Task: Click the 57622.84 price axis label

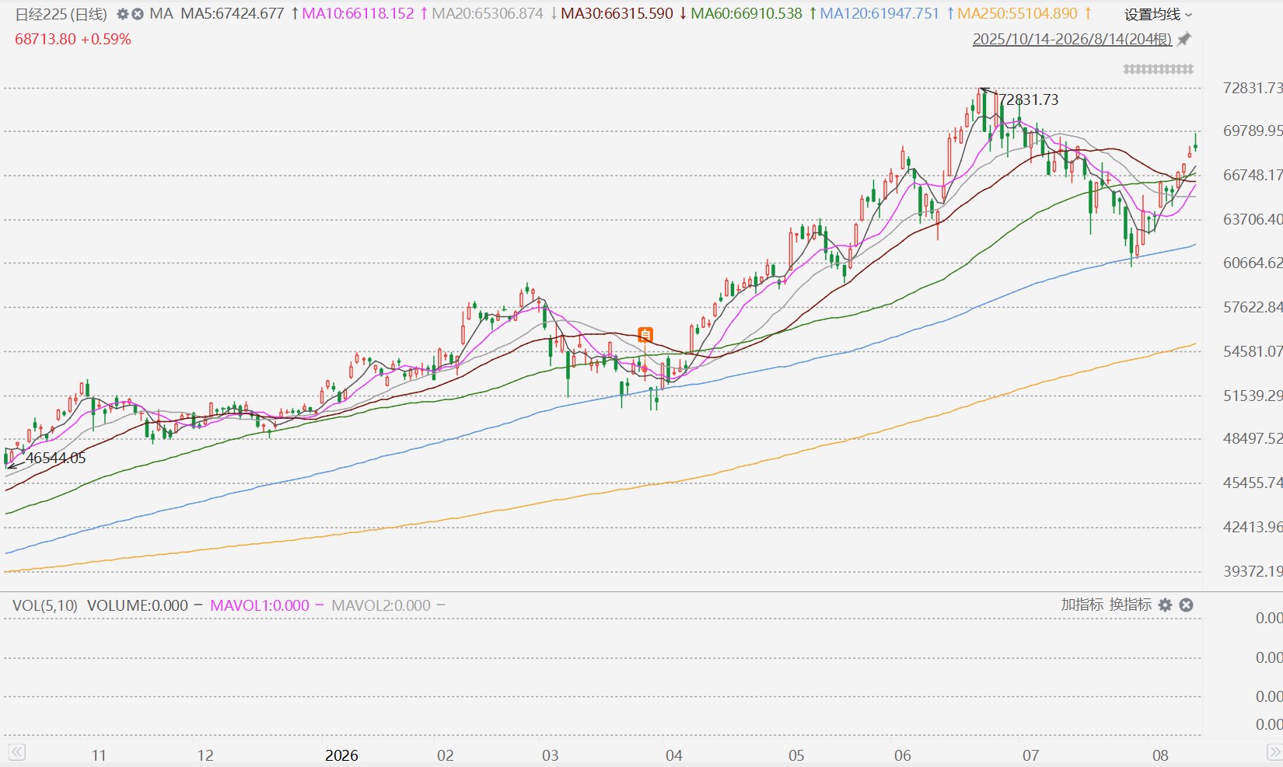Action: (x=1253, y=307)
